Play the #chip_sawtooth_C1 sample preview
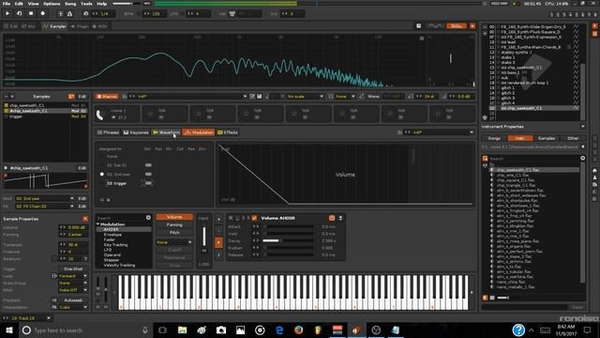This screenshot has height=338, width=600. click(x=6, y=168)
